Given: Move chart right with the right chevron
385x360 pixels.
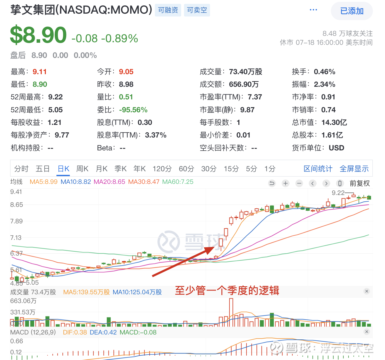Looking at the screenshot, I should [x=326, y=183].
